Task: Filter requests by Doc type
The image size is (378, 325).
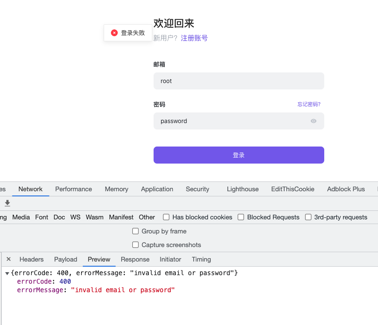Action: (x=59, y=217)
